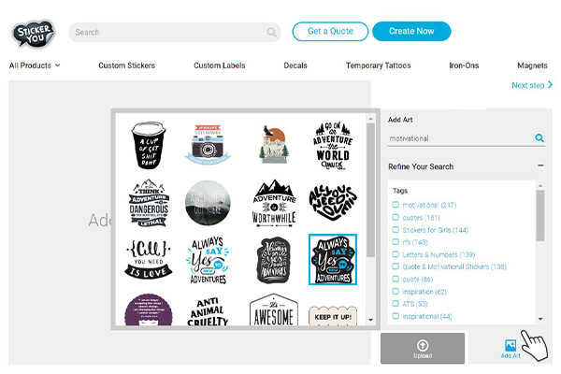Image resolution: width=561 pixels, height=374 pixels.
Task: Click the Add Art search magnifier icon
Action: (539, 138)
